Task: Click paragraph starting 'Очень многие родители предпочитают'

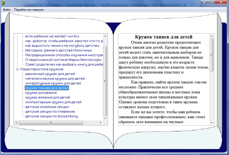Action: point(164,60)
